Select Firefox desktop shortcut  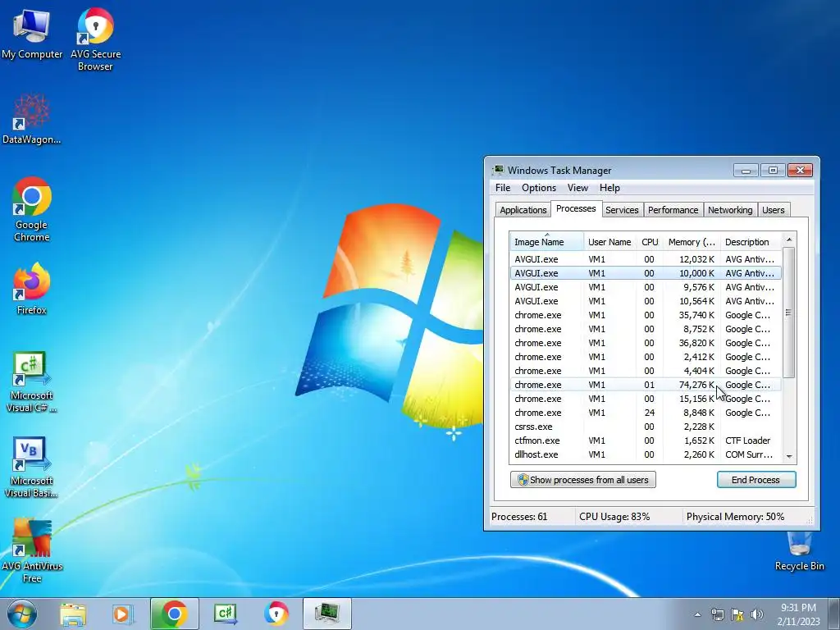coord(32,288)
